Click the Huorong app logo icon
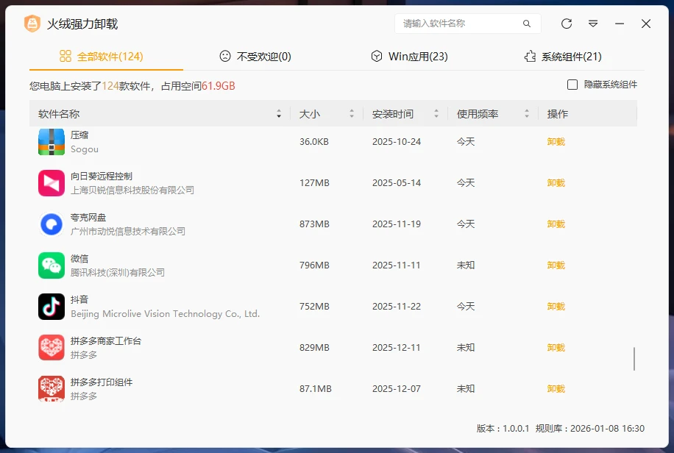The image size is (674, 453). [31, 24]
